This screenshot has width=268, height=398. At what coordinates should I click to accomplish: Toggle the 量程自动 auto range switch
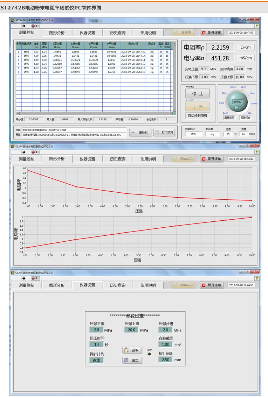click(x=229, y=118)
